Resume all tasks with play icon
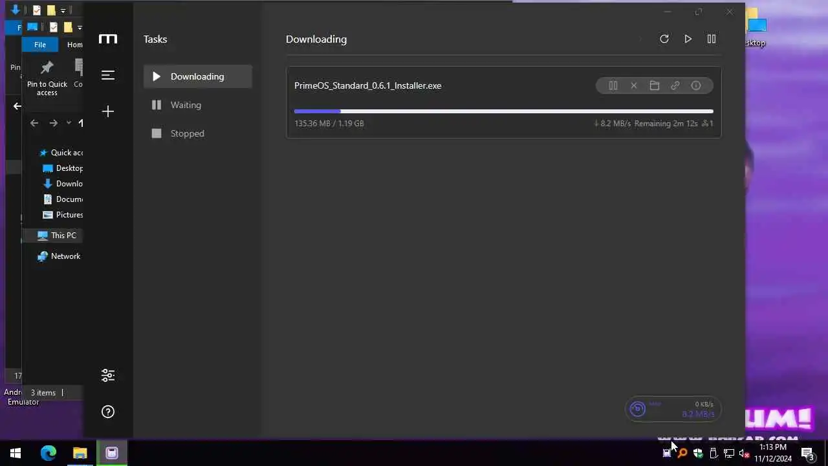Screen dimensions: 828x466 point(688,39)
